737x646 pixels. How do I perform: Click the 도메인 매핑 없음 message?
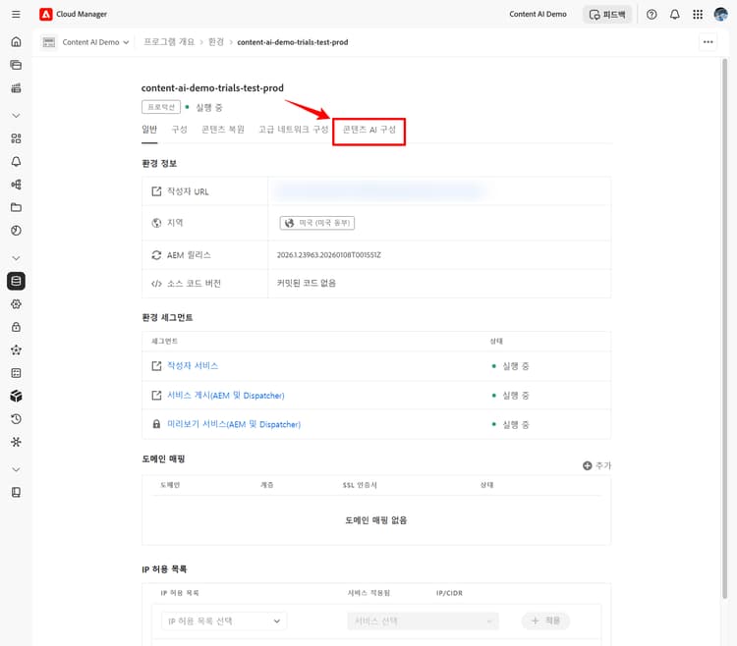[376, 520]
